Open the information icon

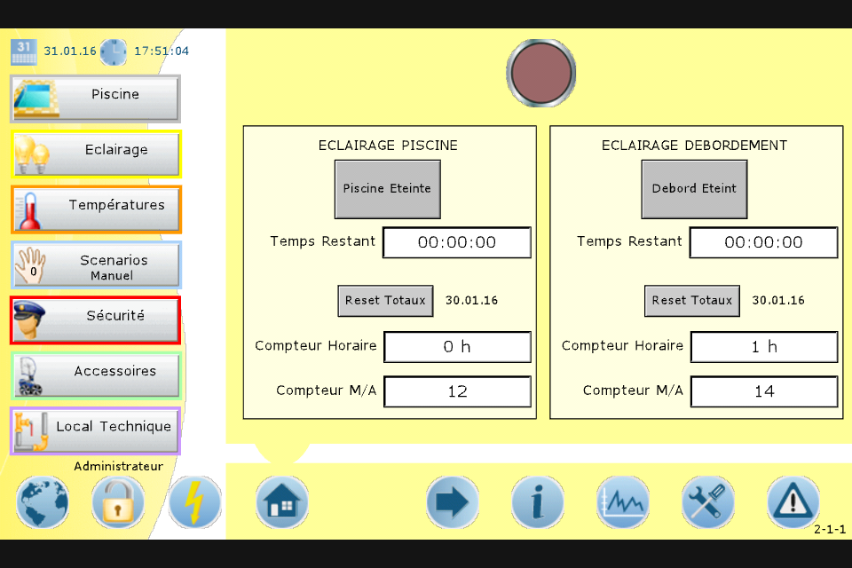(x=537, y=503)
